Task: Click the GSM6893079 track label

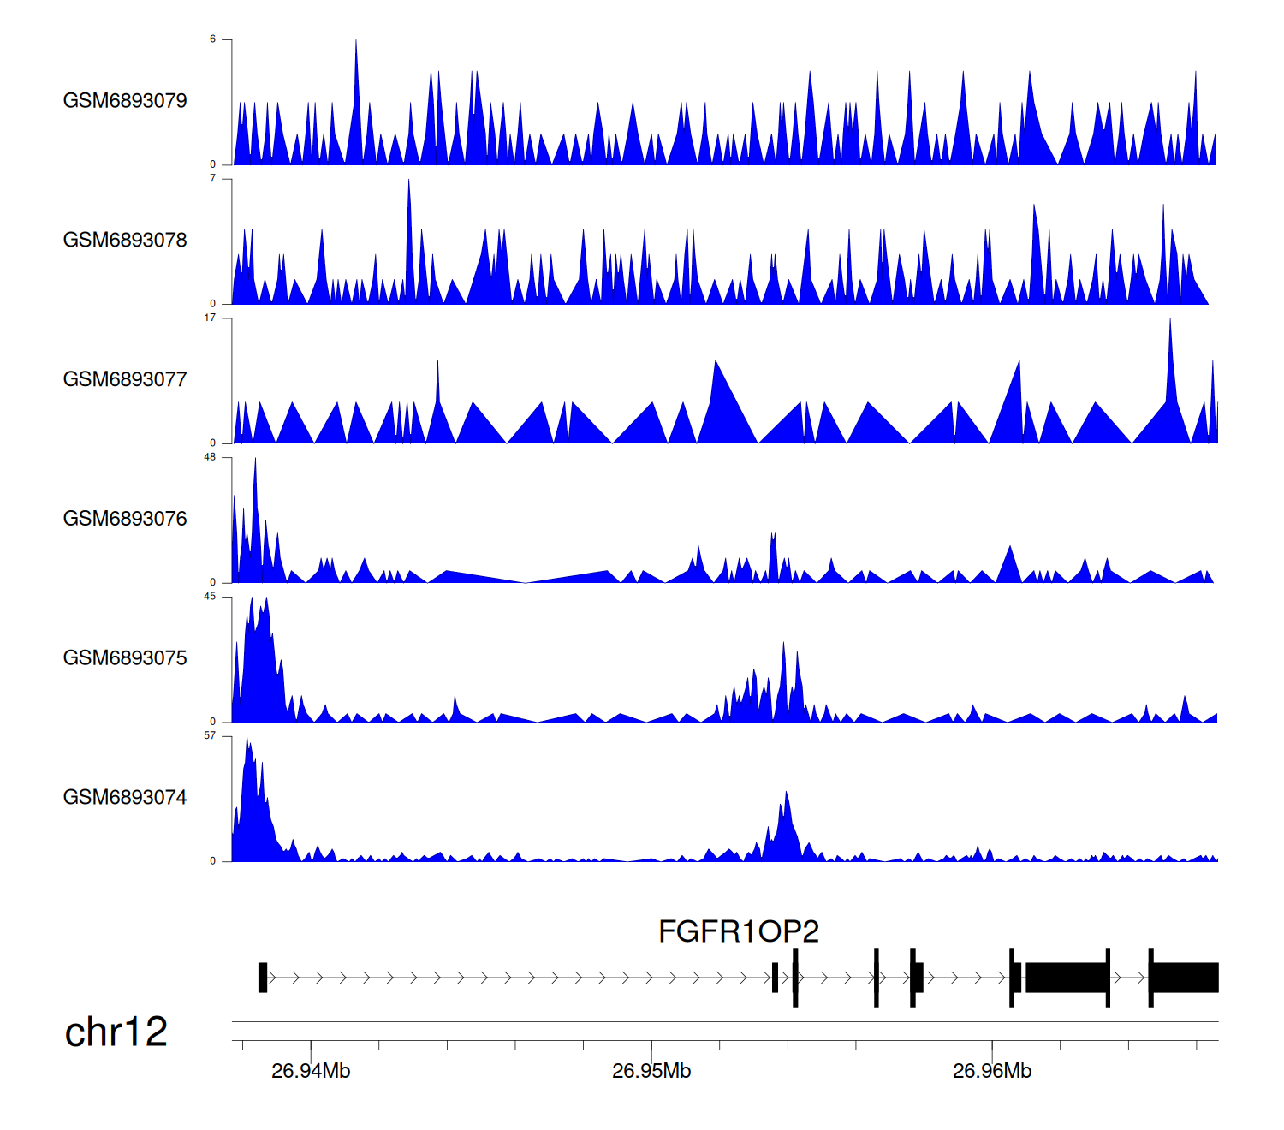Action: pos(125,101)
